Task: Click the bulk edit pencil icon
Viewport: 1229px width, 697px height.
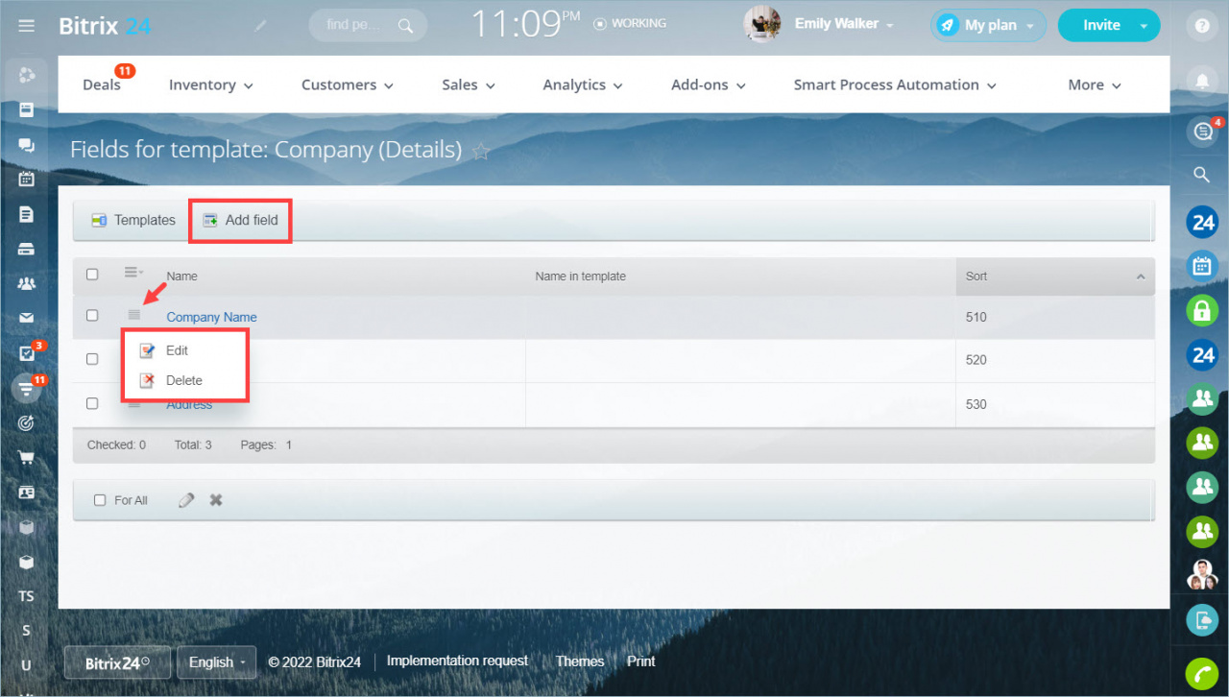Action: pos(186,500)
